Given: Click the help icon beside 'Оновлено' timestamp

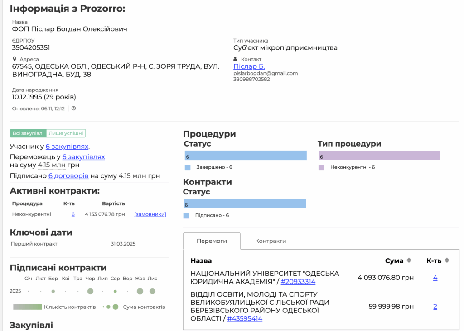Looking at the screenshot, I should click(x=73, y=109).
